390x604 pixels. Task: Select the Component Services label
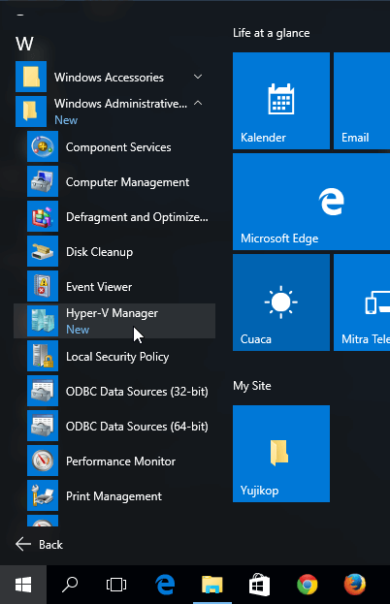tap(118, 147)
